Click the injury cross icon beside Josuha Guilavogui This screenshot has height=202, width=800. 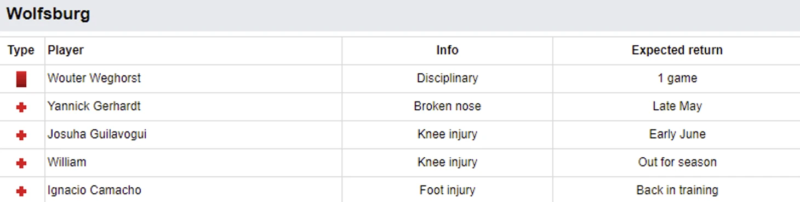click(21, 135)
